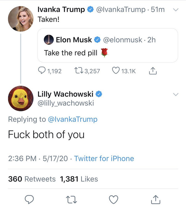Open Lilly Wachowski's profile name
The image size is (186, 208).
[x=65, y=94]
